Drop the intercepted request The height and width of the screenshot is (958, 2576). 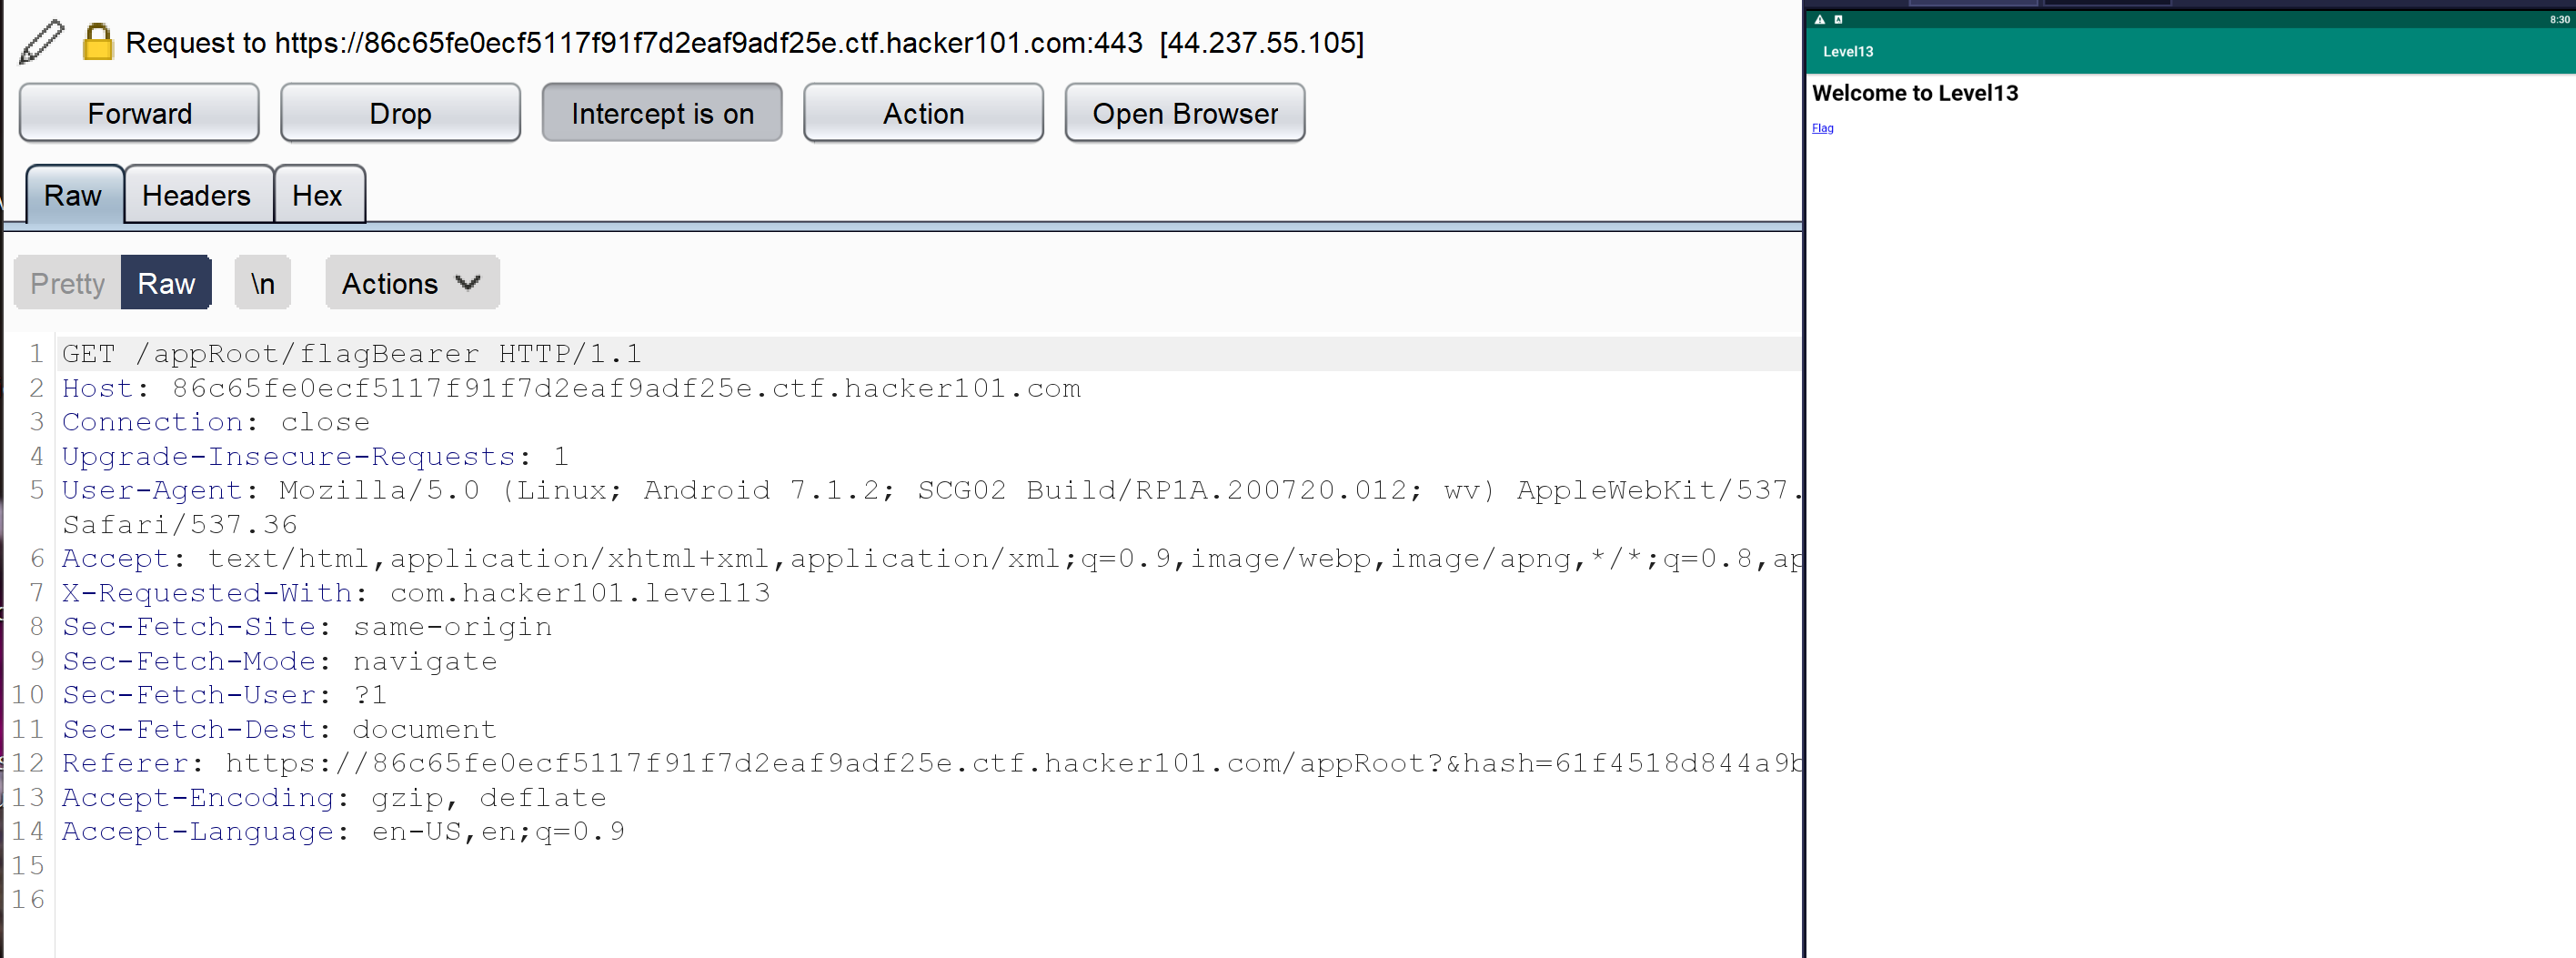click(400, 113)
